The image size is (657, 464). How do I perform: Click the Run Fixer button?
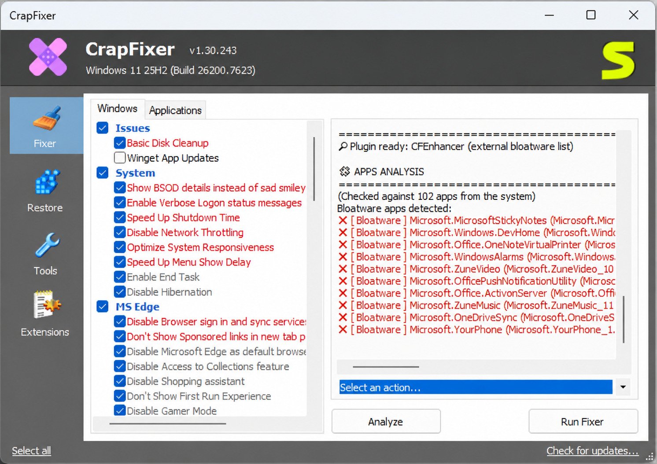coord(583,422)
